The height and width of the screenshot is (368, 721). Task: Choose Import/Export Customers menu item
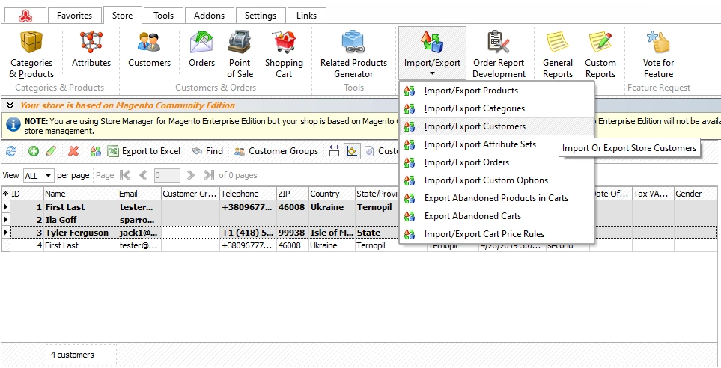[496, 126]
